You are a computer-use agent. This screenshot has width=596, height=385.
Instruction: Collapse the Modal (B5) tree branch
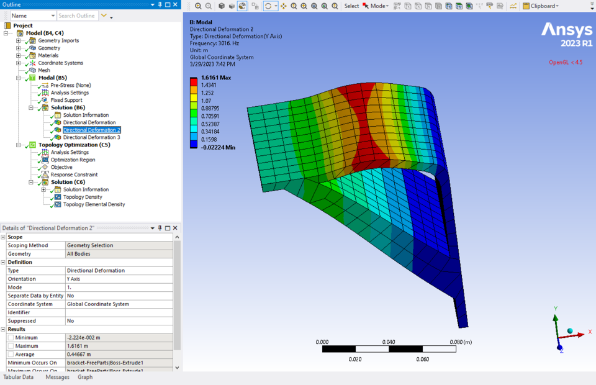tap(17, 78)
